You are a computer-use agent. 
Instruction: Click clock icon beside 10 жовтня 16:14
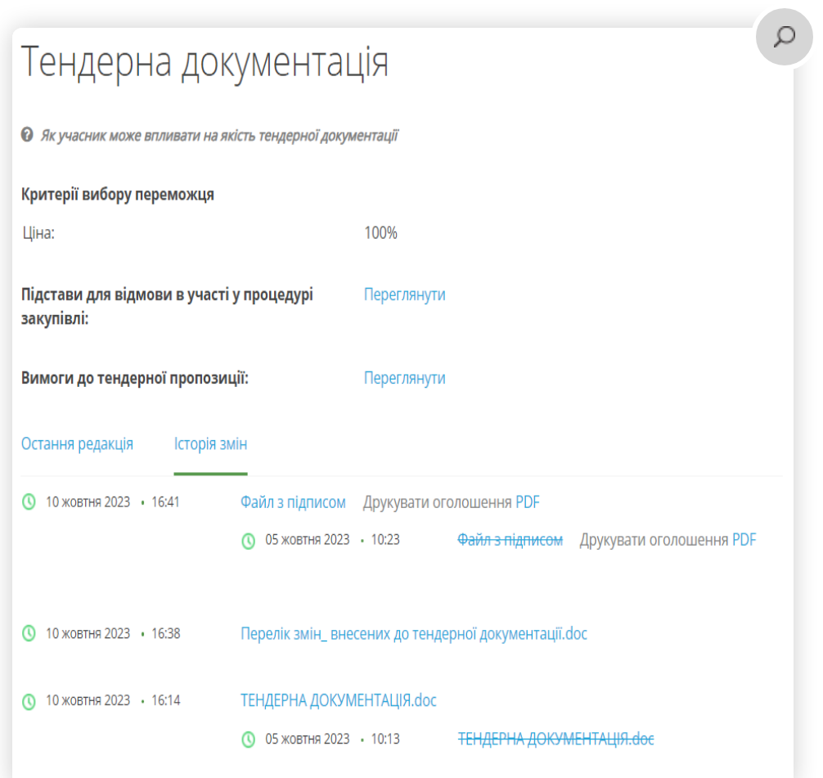tap(29, 701)
